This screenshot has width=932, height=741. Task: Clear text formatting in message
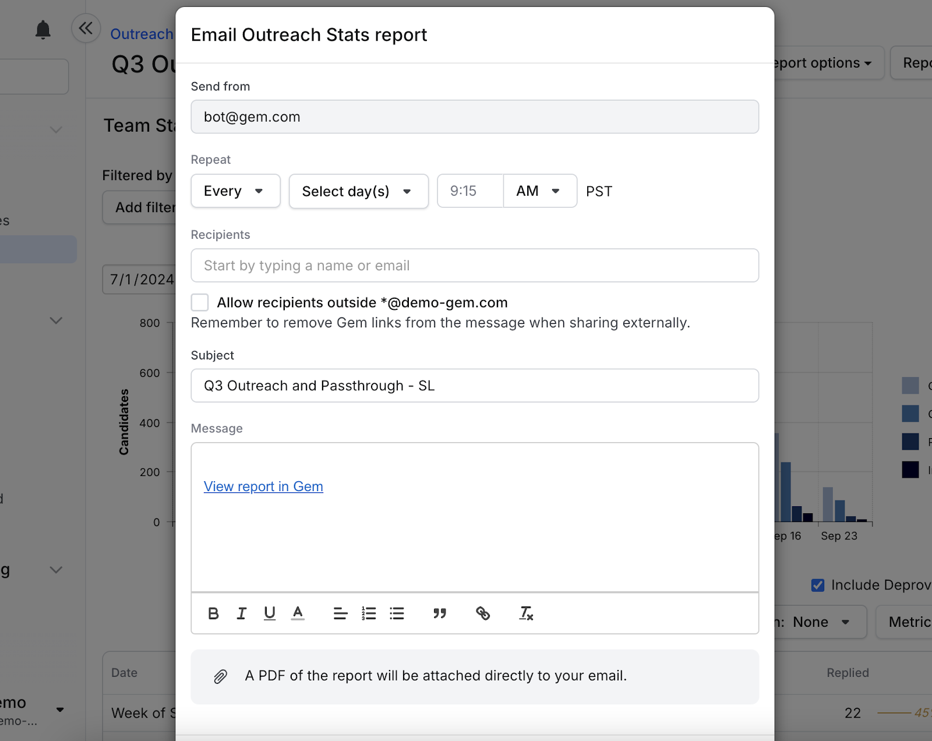coord(526,613)
